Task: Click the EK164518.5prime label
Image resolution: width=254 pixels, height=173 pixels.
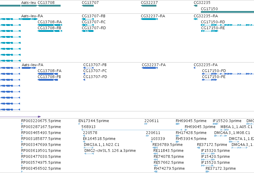Action: pos(99,139)
